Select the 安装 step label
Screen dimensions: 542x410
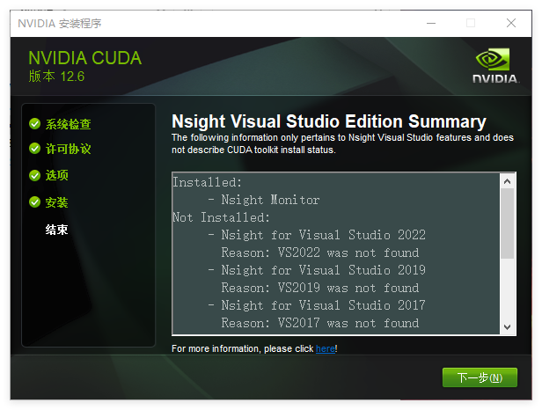pos(56,202)
